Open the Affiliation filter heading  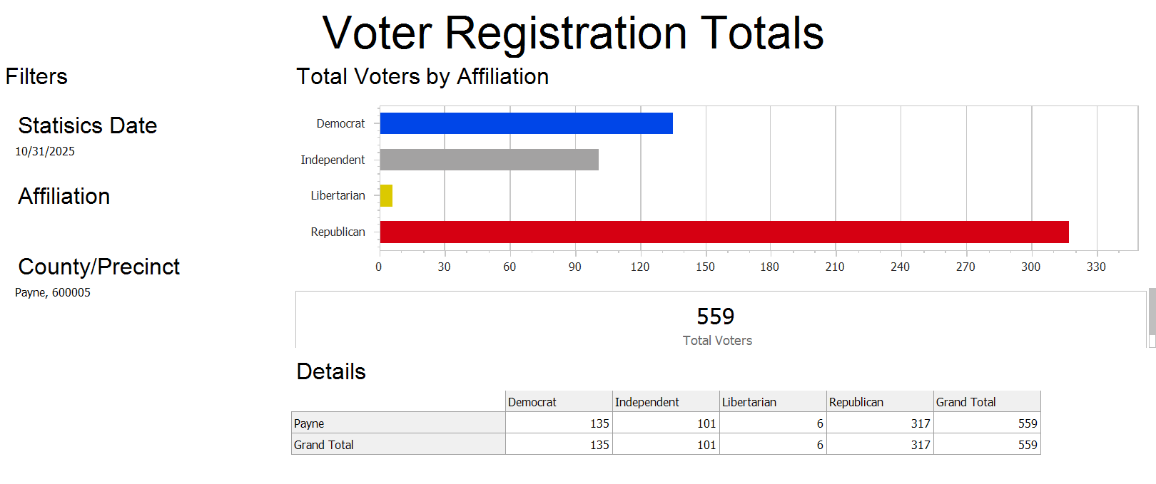pyautogui.click(x=64, y=196)
